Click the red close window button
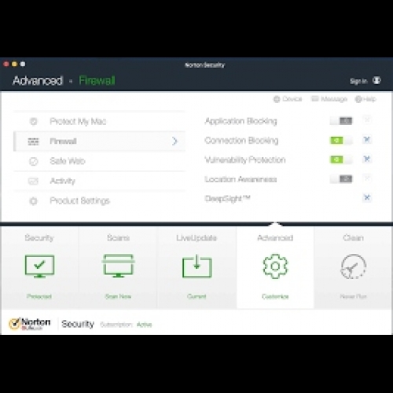 [x=6, y=64]
